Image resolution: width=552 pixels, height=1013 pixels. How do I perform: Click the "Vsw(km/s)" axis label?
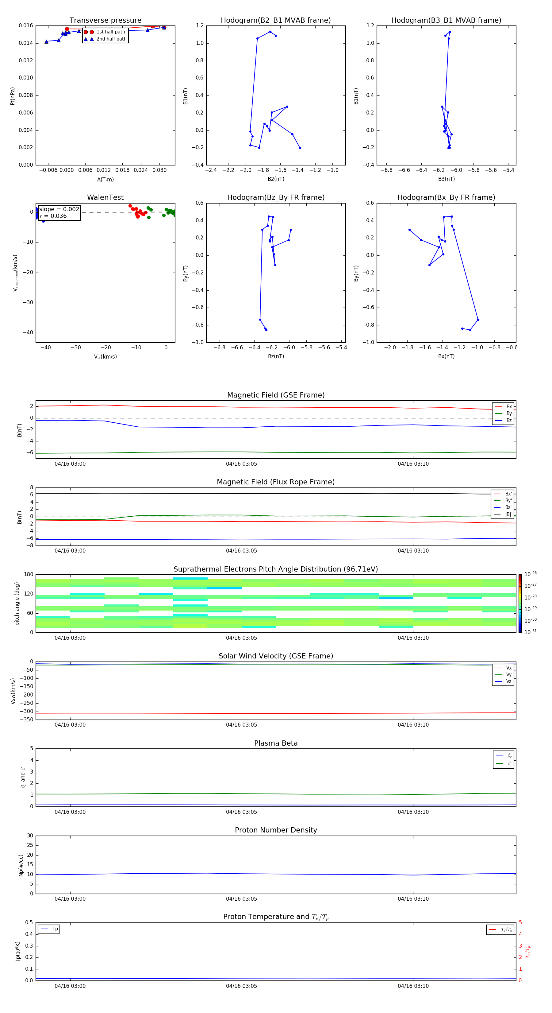(x=13, y=691)
